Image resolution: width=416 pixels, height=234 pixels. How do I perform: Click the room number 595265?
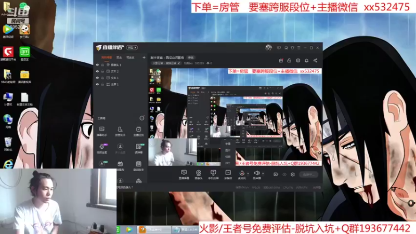click(199, 63)
